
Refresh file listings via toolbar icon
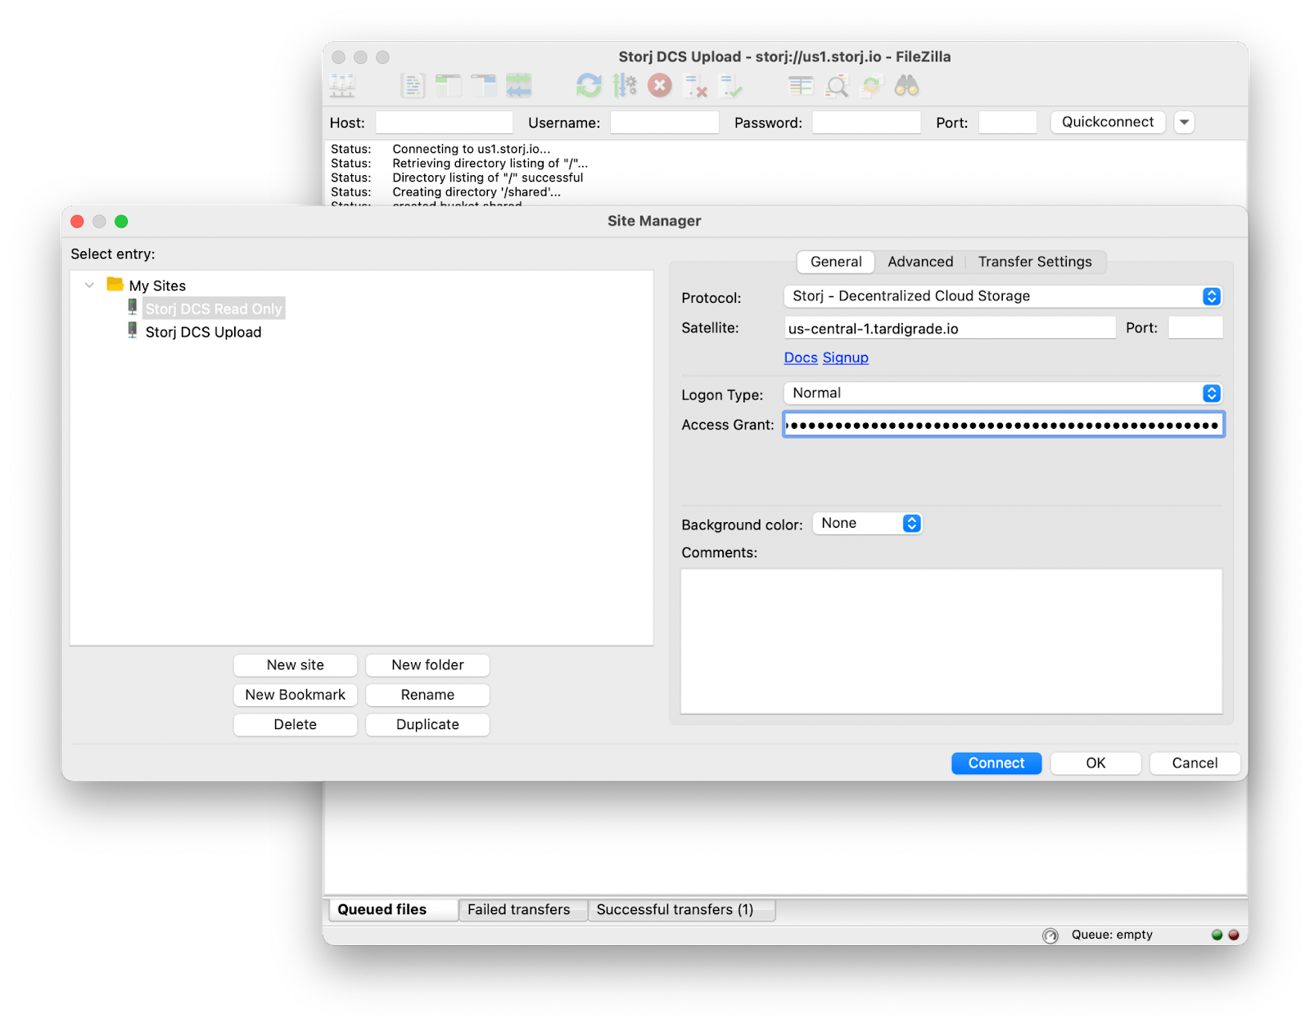coord(589,86)
